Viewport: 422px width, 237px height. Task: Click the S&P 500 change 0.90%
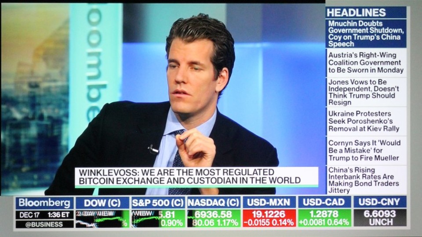pos(172,223)
